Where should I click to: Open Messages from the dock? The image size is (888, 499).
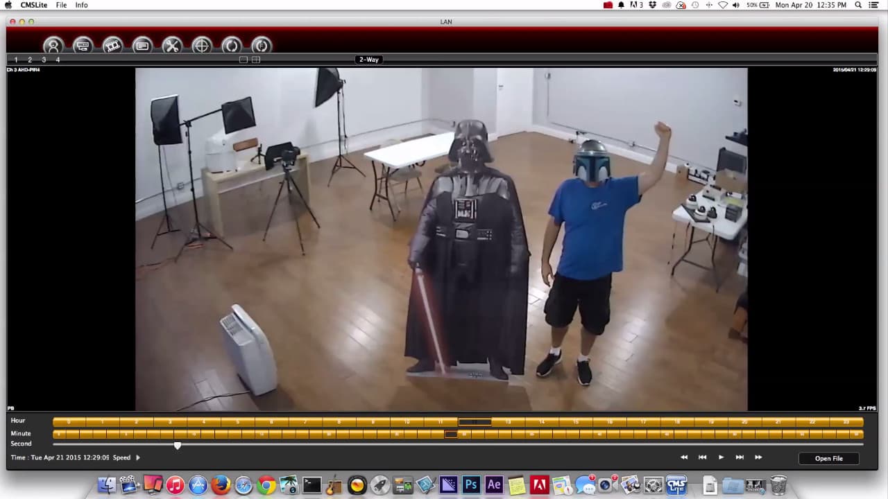[585, 484]
